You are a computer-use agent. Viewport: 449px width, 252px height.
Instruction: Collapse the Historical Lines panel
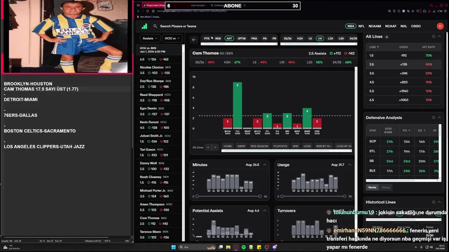(x=439, y=202)
